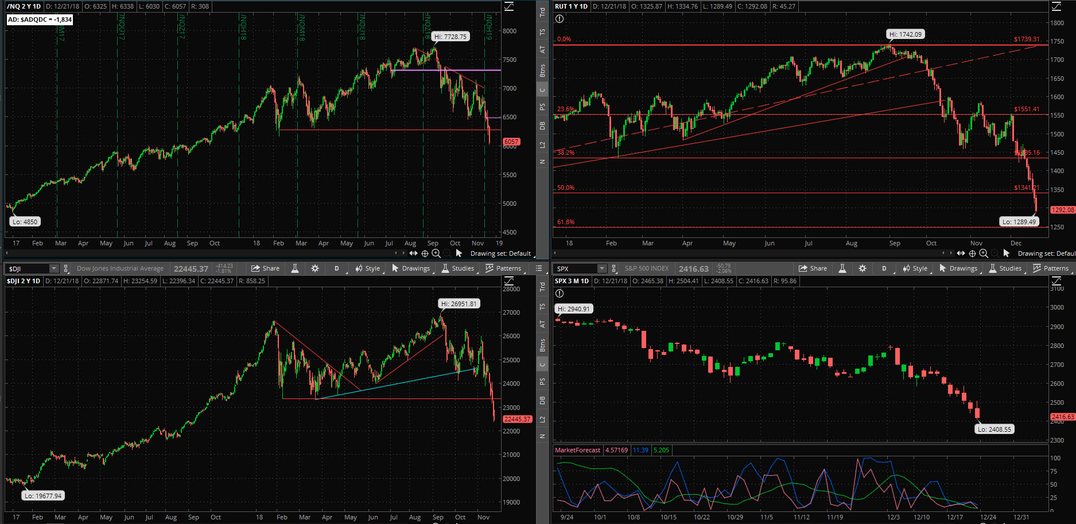1076x524 pixels.
Task: Toggle the C sidebar button on the /NQ chart
Action: (x=542, y=90)
